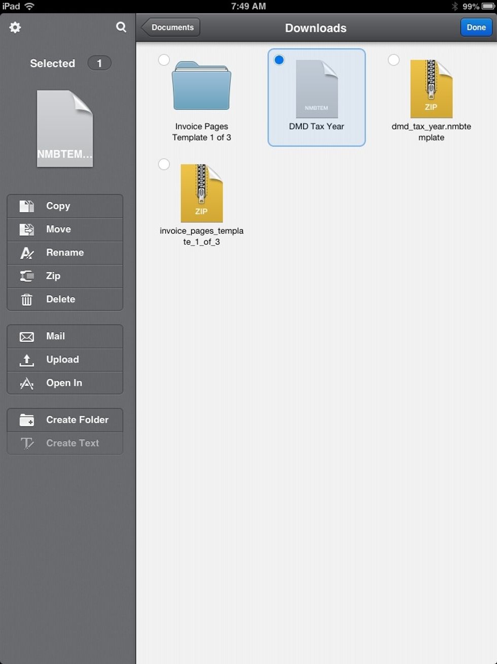Select the Invoice Pages Template folder radio
Screen dimensions: 497x664
(164, 60)
